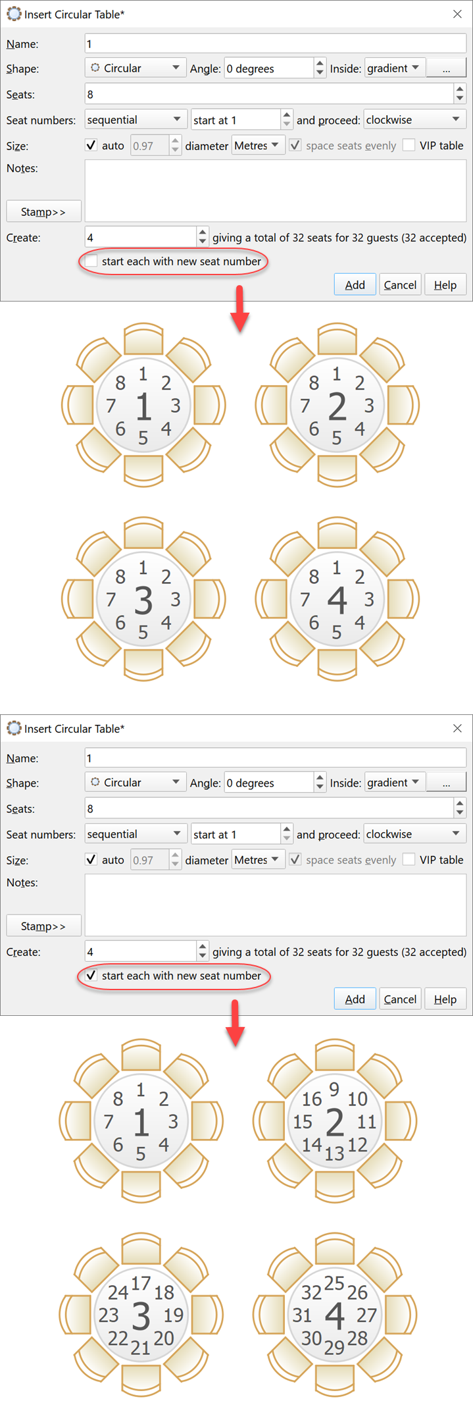Viewport: 473px width, 1401px height.
Task: Open the clockwise direction dropdown in top dialog
Action: pyautogui.click(x=414, y=120)
